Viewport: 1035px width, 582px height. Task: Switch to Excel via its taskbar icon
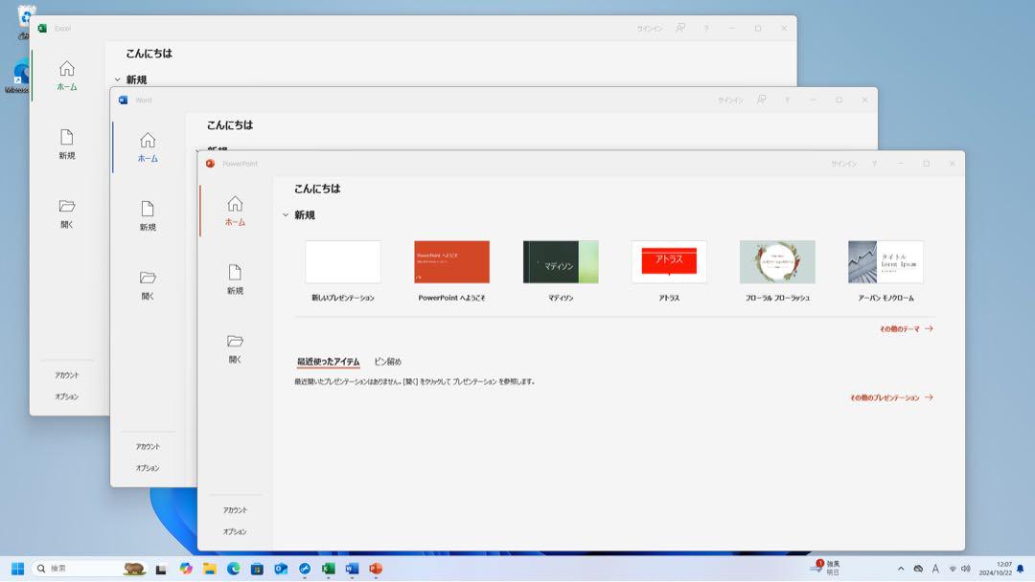click(x=328, y=569)
